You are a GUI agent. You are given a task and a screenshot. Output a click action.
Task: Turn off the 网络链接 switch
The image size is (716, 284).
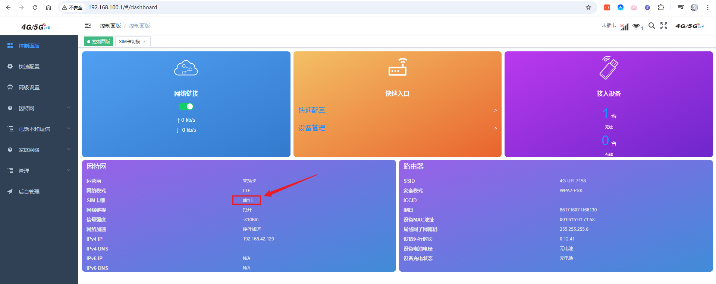click(x=186, y=106)
